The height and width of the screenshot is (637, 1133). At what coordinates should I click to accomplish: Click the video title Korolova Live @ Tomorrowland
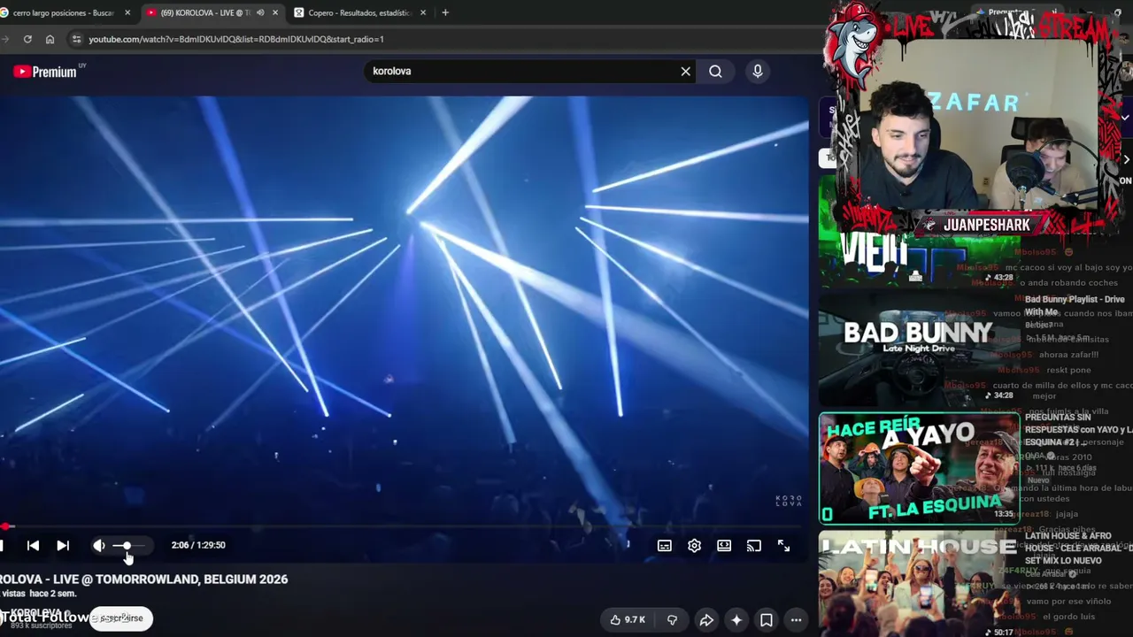tap(144, 579)
